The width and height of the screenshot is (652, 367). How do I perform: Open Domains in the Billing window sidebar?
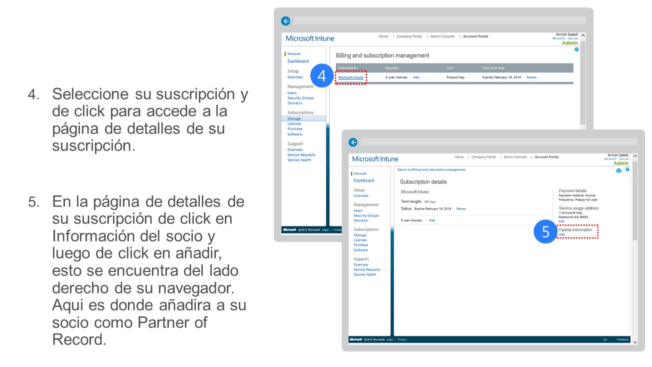(x=295, y=103)
